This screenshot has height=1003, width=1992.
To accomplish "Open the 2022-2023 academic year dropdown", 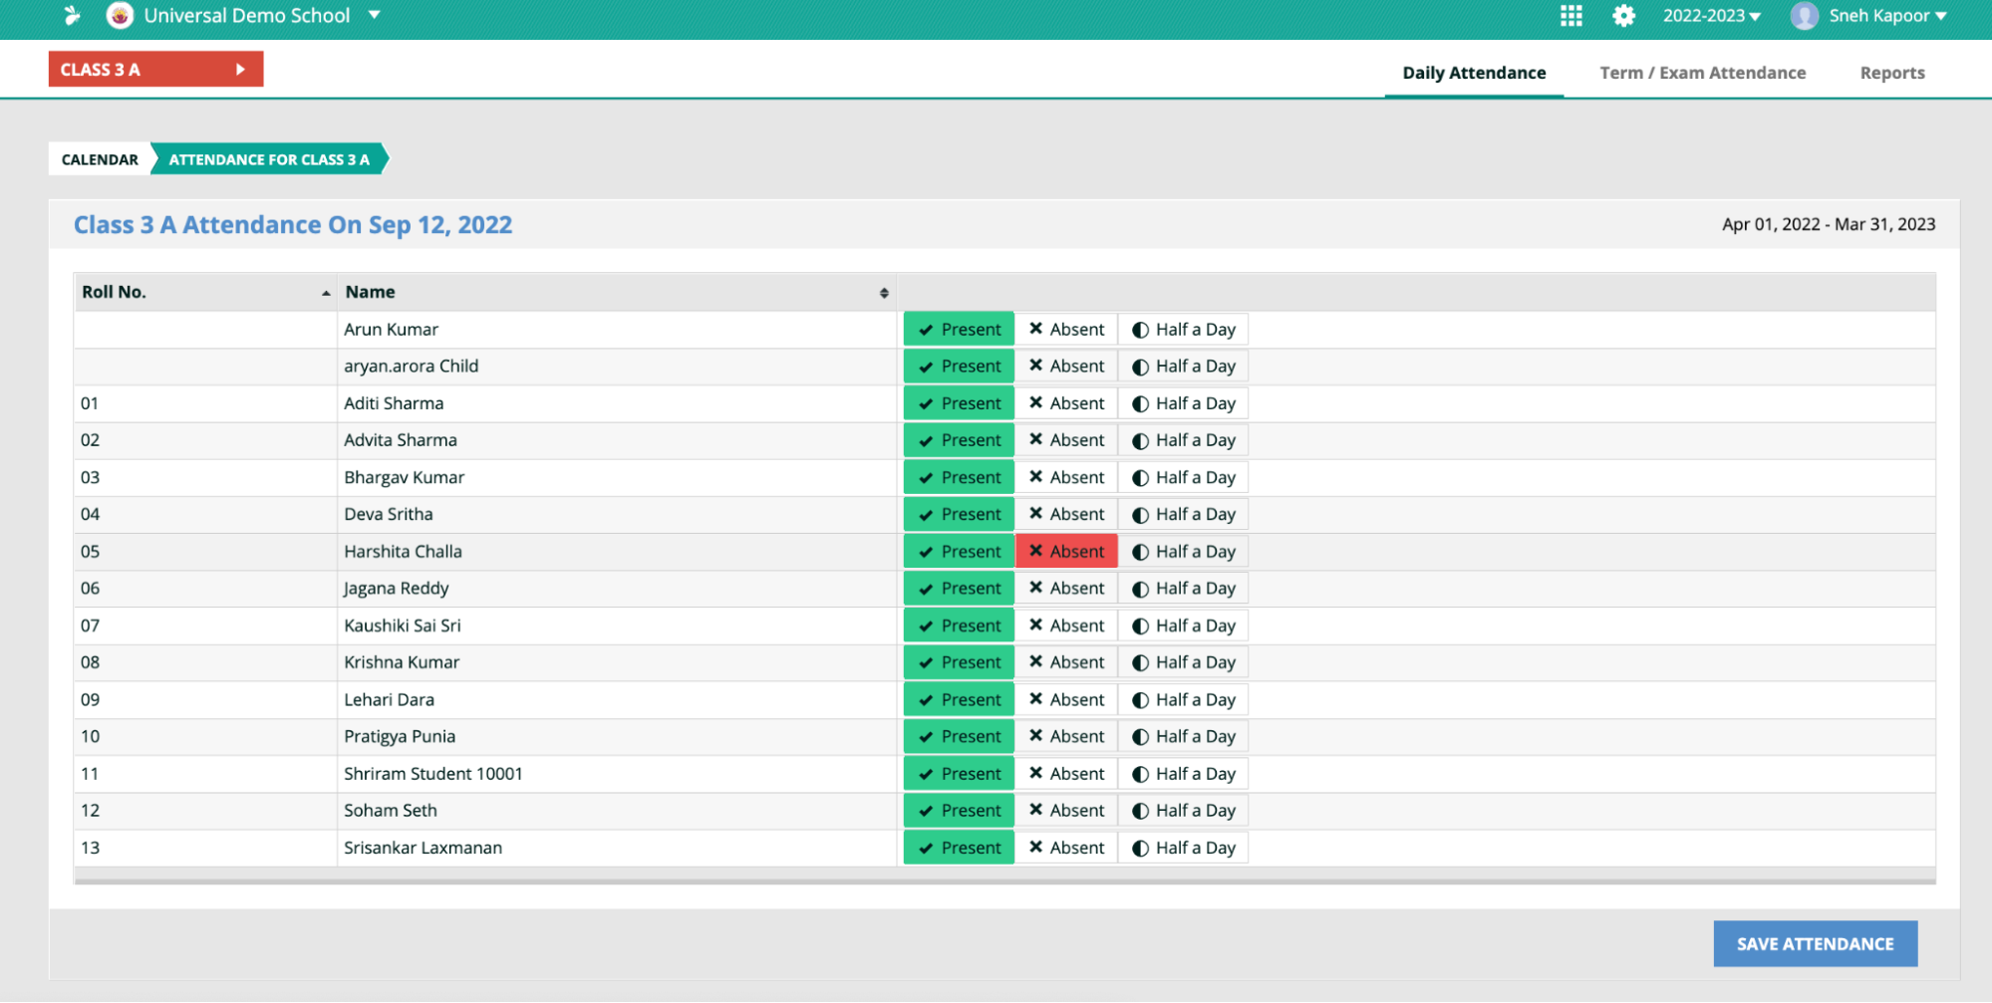I will pos(1712,16).
